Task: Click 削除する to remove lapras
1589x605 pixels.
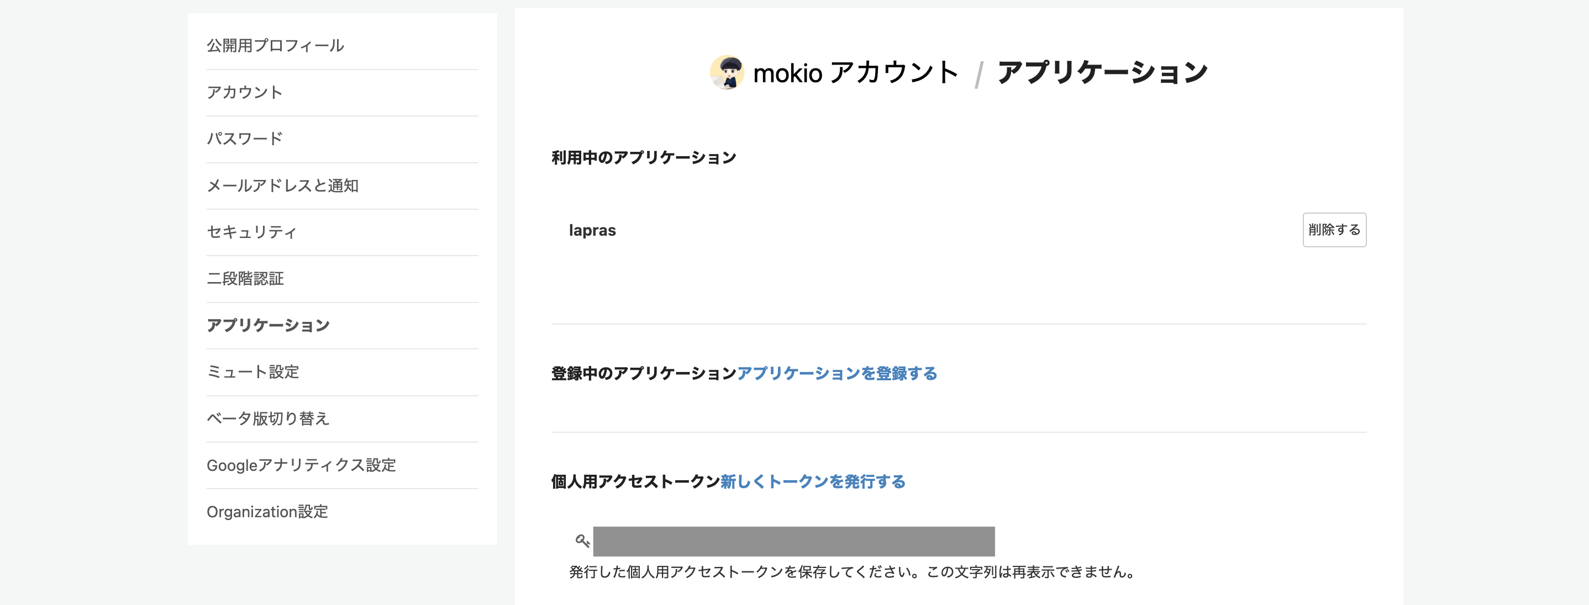Action: coord(1334,230)
